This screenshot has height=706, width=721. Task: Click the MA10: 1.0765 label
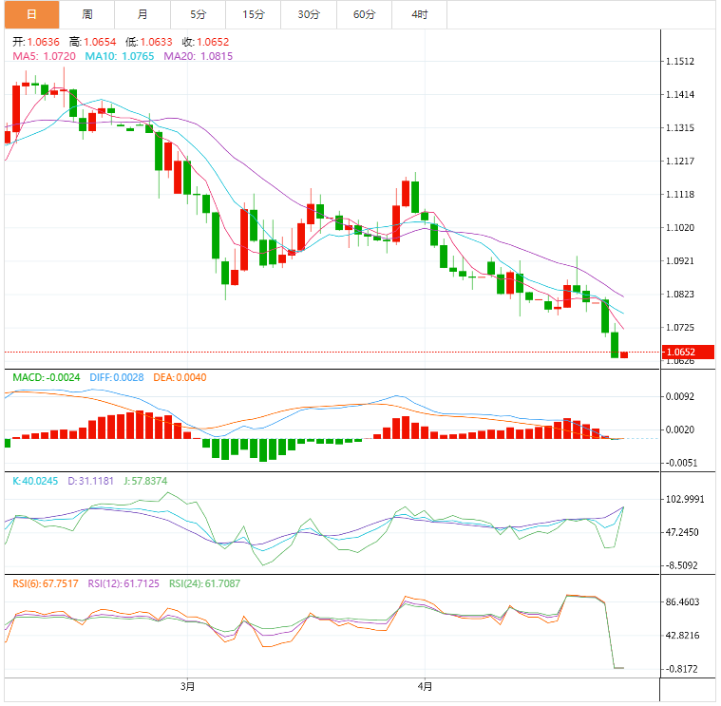(120, 56)
